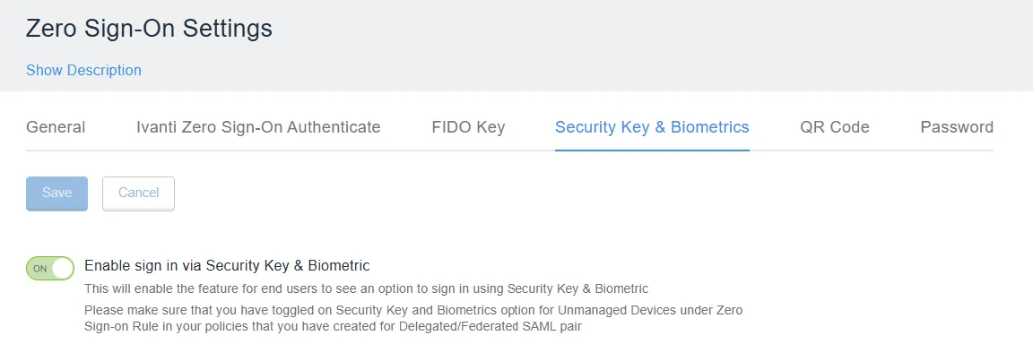Click the Cancel button
This screenshot has height=344, width=1033.
pos(138,193)
